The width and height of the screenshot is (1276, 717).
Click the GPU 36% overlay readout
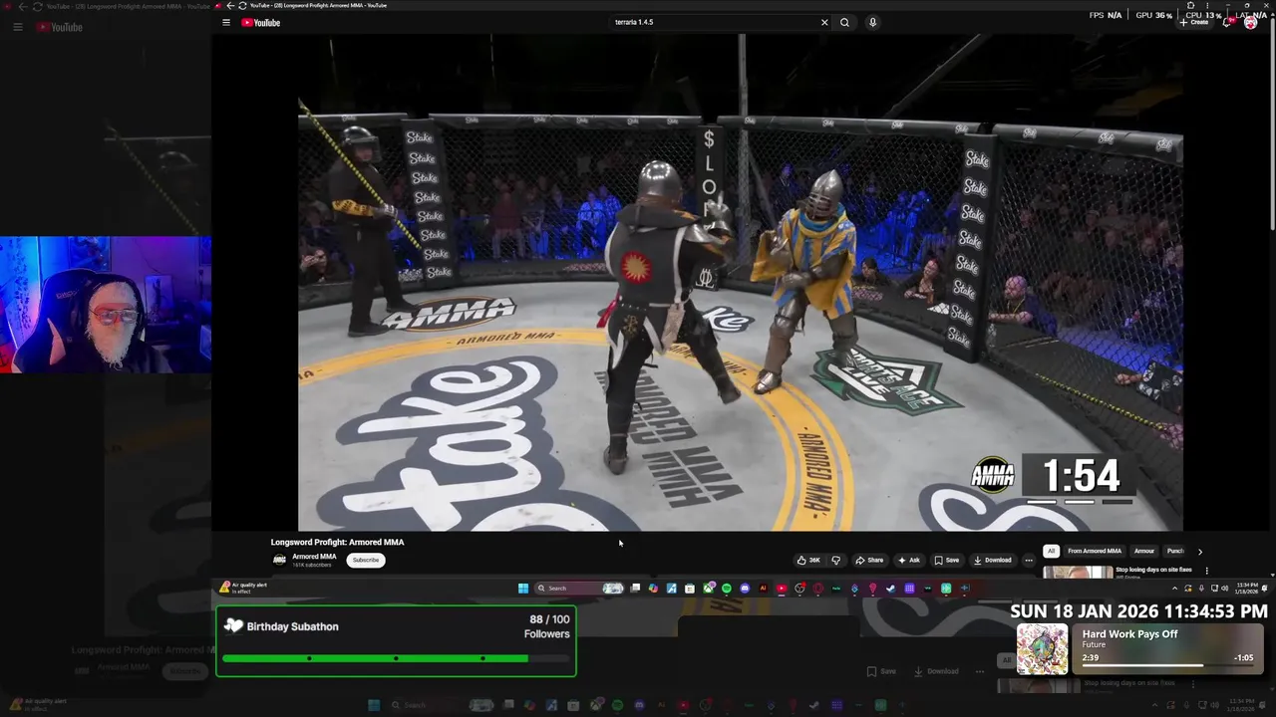click(1153, 15)
